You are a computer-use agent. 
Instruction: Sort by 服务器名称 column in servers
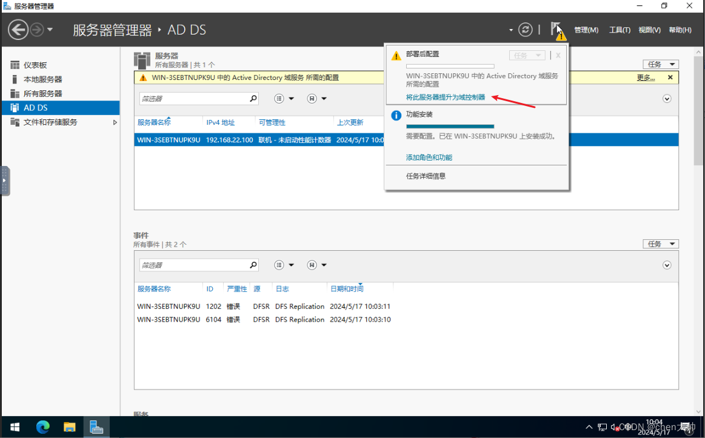[154, 122]
